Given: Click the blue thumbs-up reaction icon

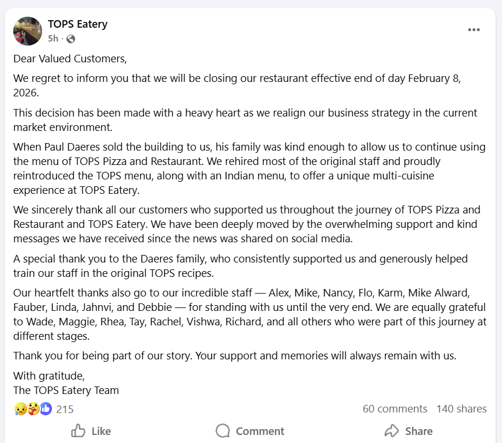Looking at the screenshot, I should [46, 409].
